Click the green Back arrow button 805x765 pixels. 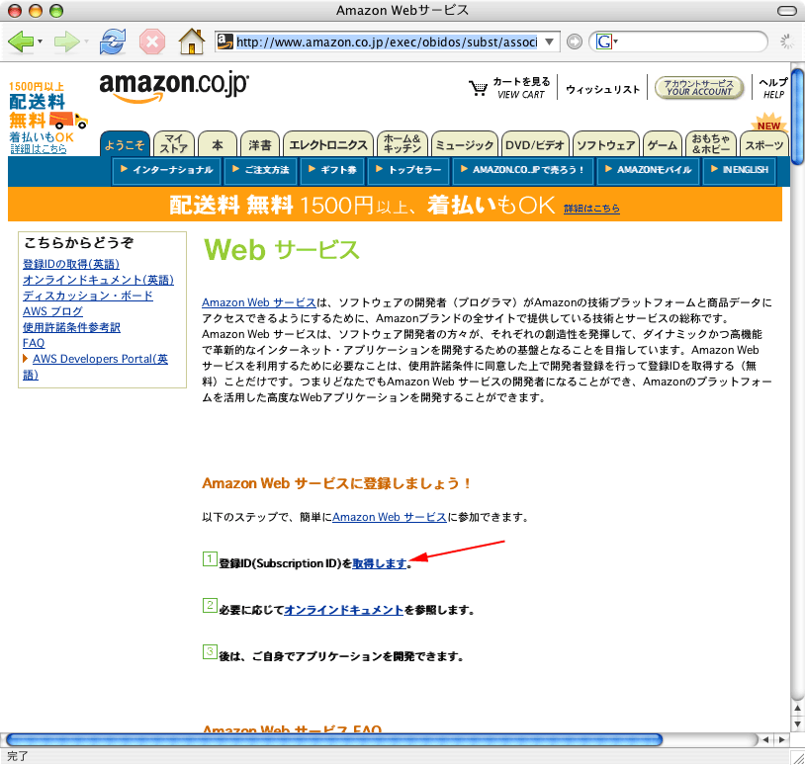(21, 42)
